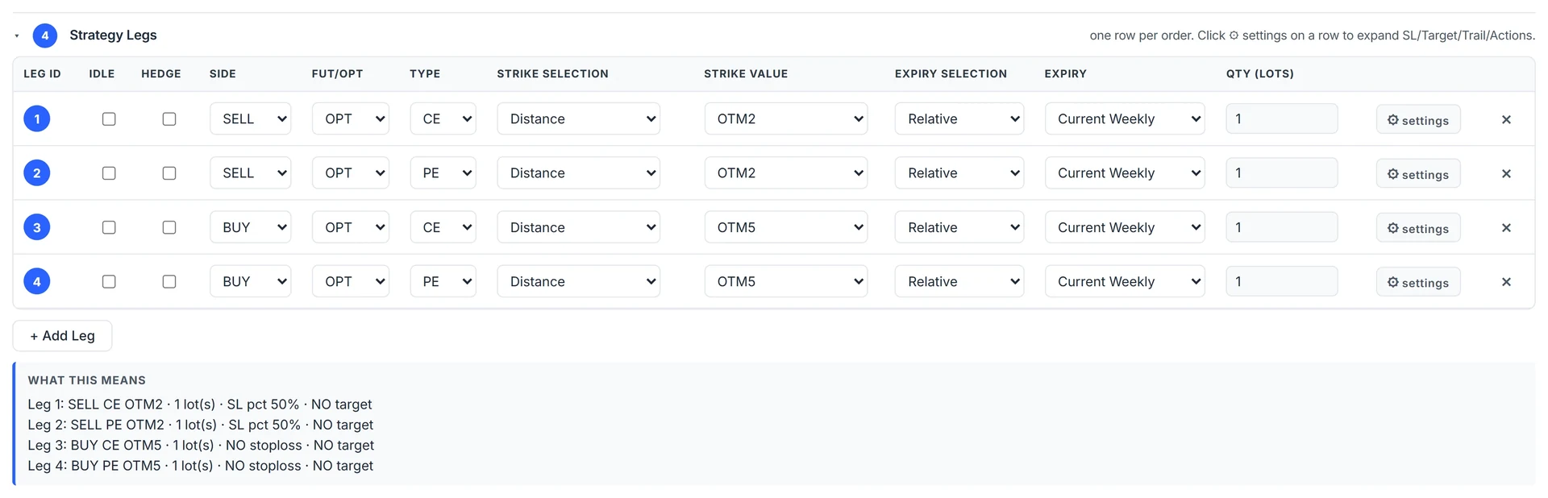
Task: Open Expiry Selection dropdown for leg 1
Action: tap(959, 118)
